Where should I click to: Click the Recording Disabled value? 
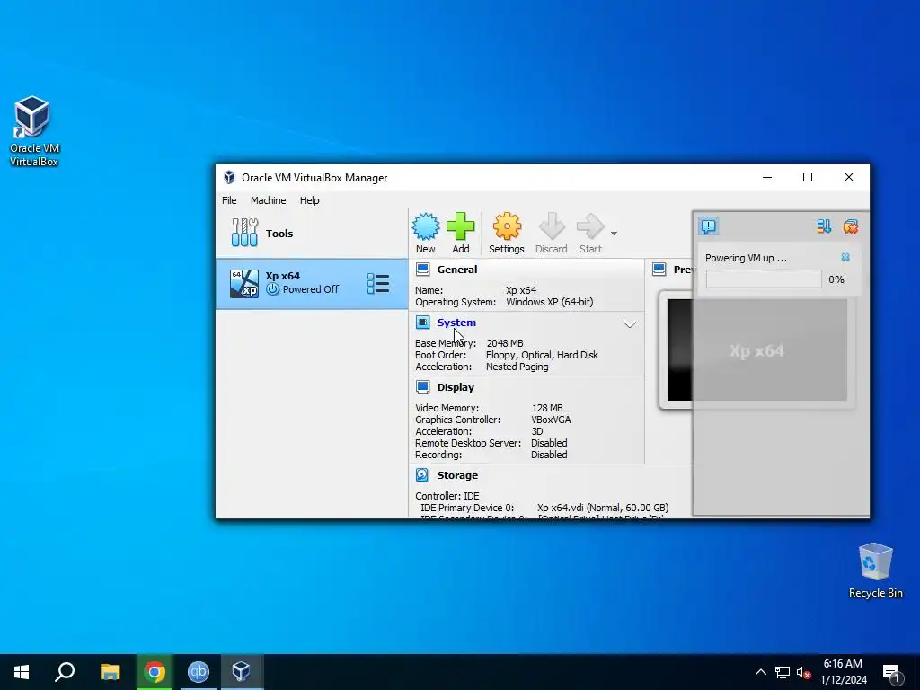(x=549, y=455)
